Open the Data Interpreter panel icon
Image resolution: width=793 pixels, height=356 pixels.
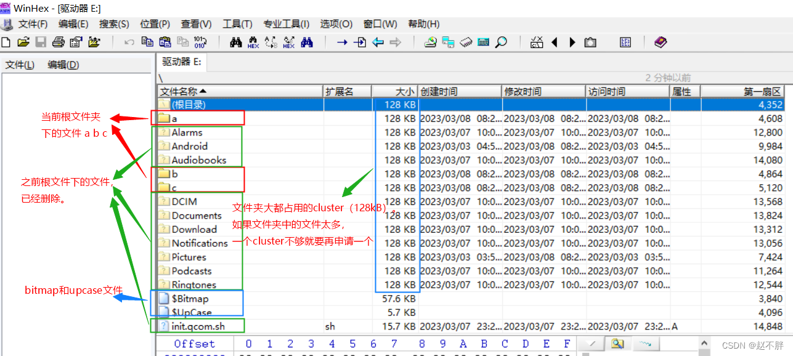(625, 42)
